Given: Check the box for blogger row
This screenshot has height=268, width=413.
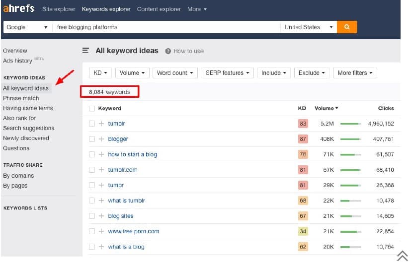Looking at the screenshot, I should (x=91, y=139).
